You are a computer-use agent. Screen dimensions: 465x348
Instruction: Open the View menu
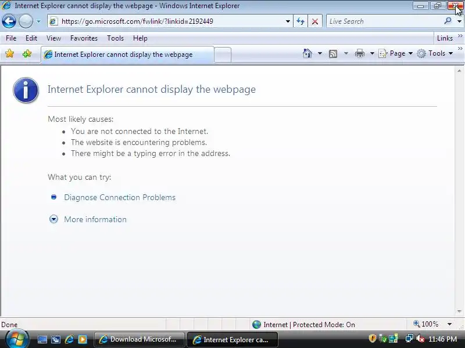click(x=53, y=38)
